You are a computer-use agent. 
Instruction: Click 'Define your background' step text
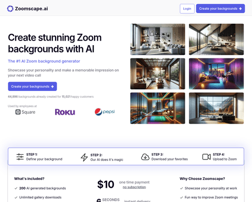[44, 159]
